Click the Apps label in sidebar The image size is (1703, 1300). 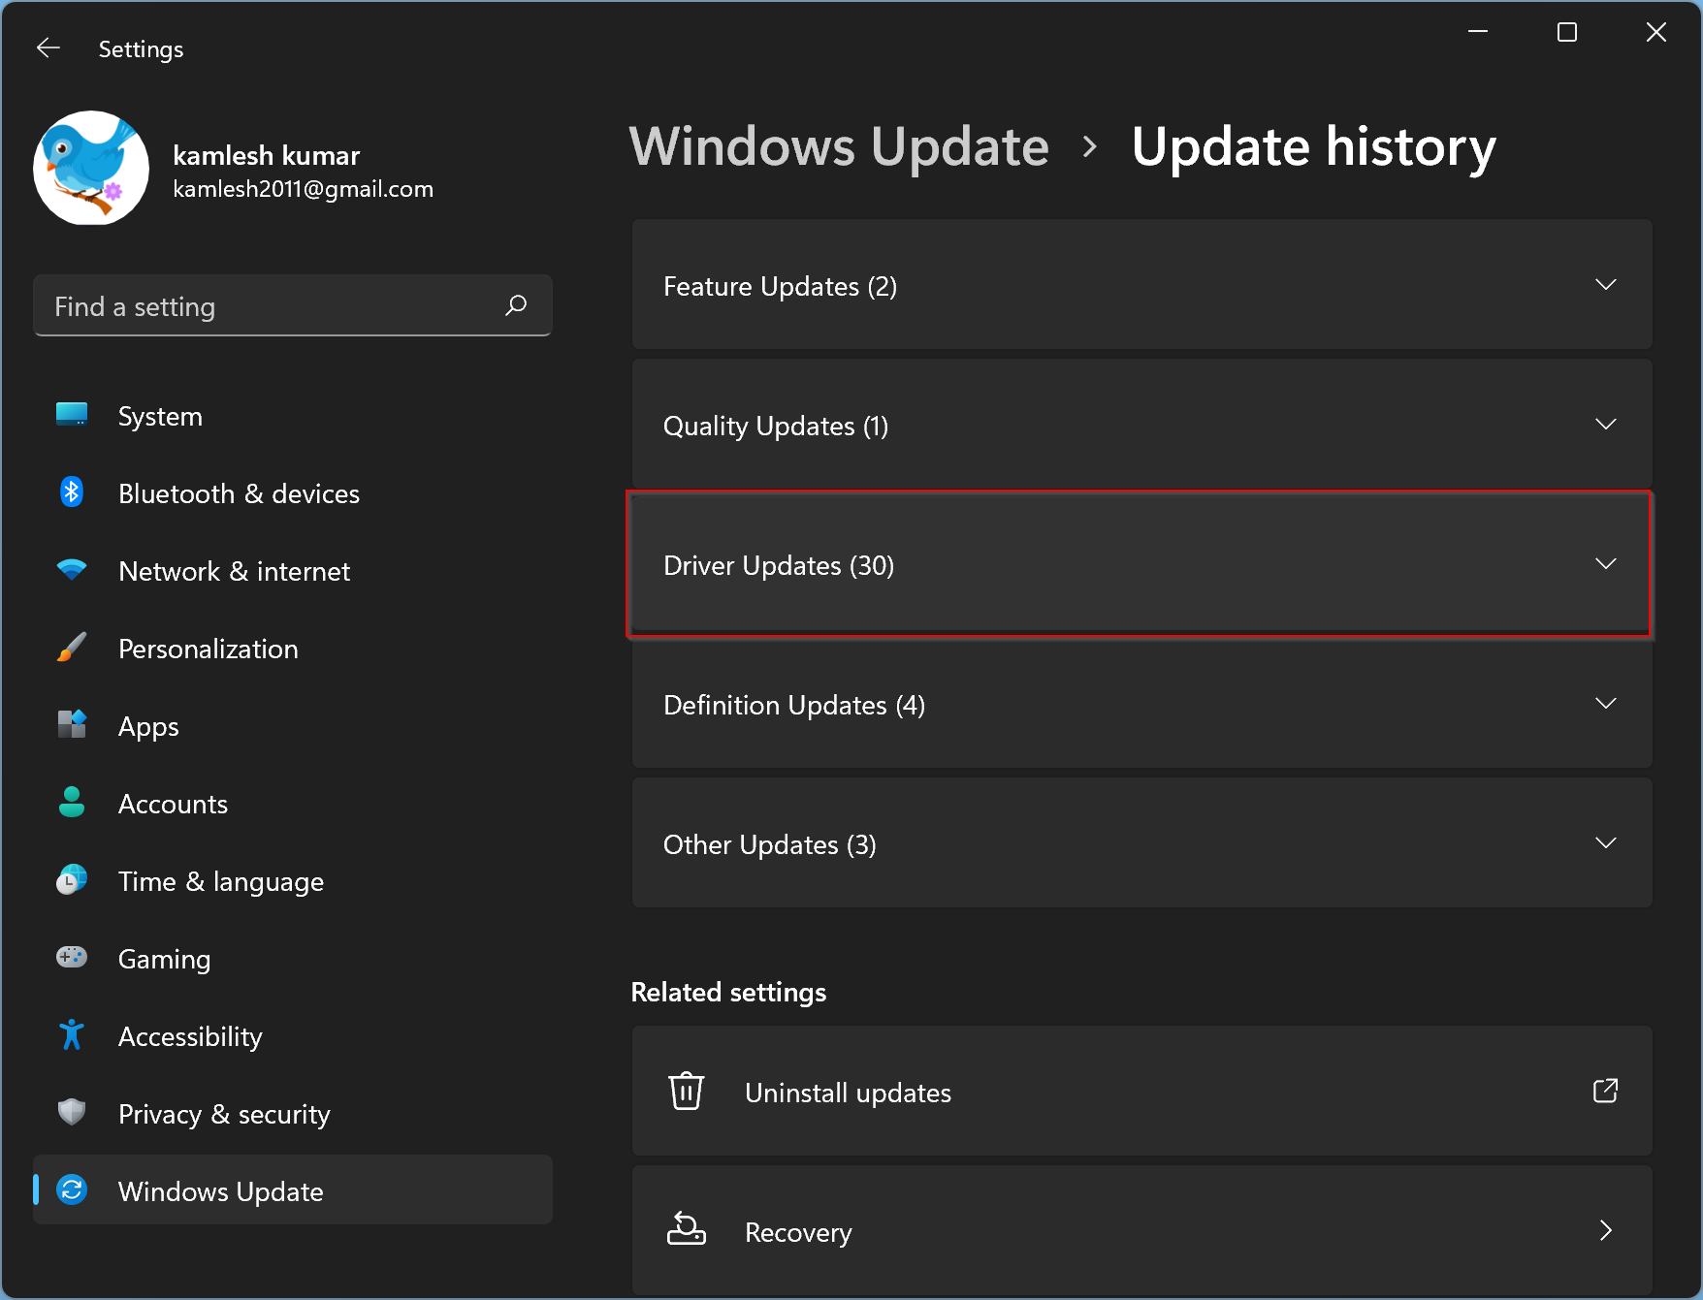pos(148,726)
